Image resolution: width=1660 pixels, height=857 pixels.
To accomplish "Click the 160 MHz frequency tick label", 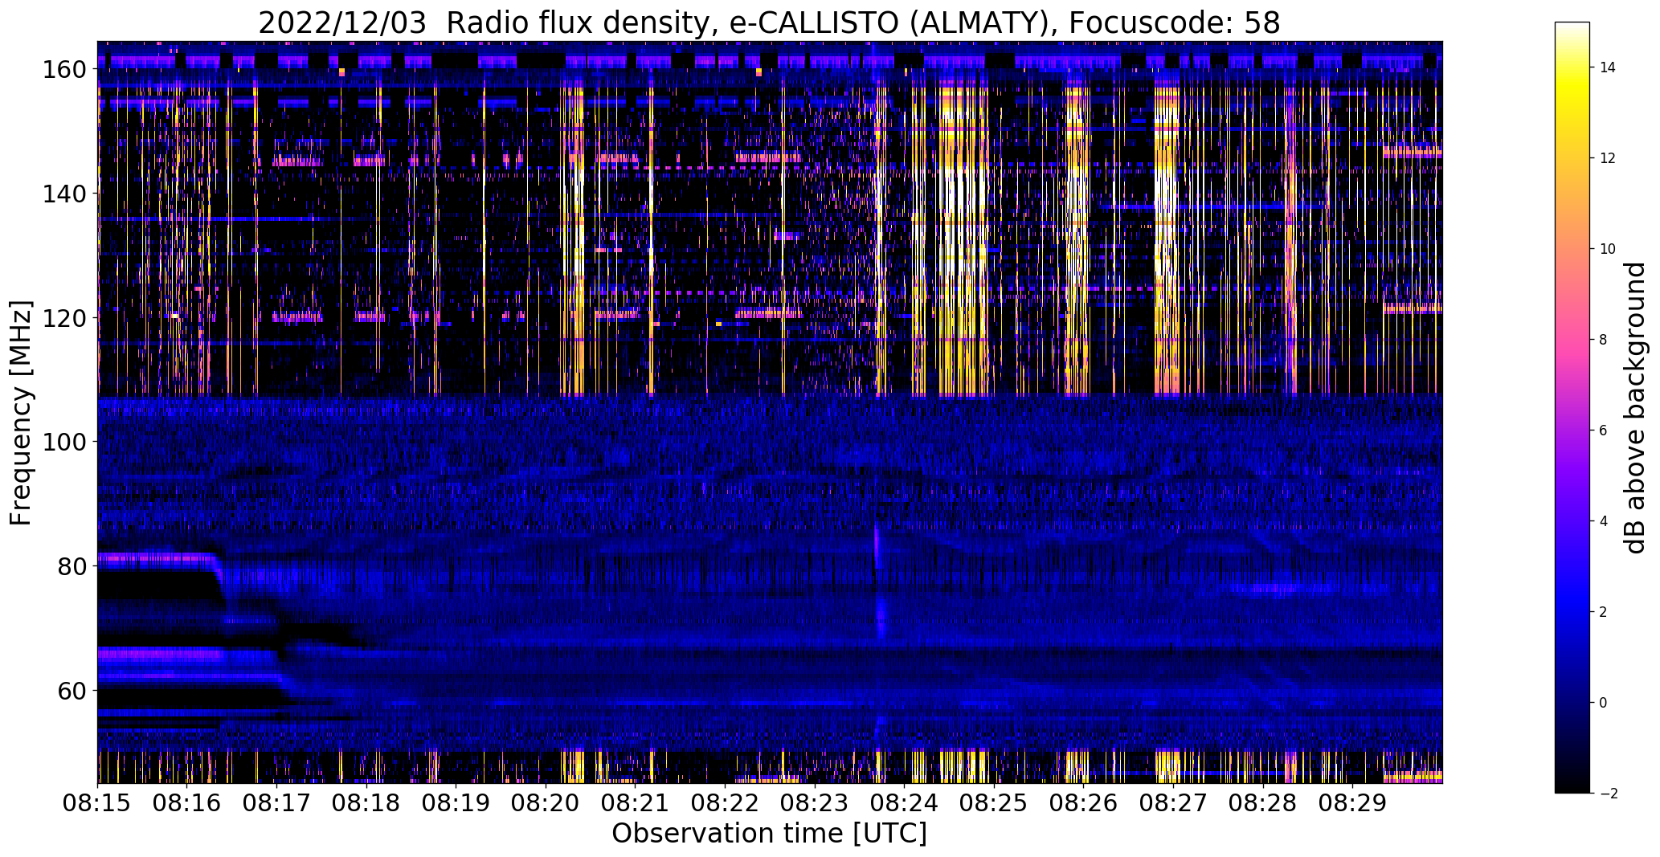I will [x=66, y=70].
